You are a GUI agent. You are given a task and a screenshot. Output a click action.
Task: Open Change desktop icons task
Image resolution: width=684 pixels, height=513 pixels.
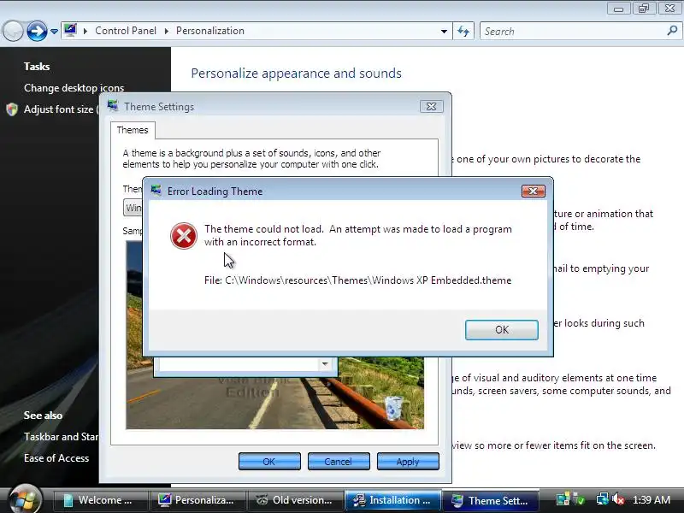pyautogui.click(x=74, y=88)
